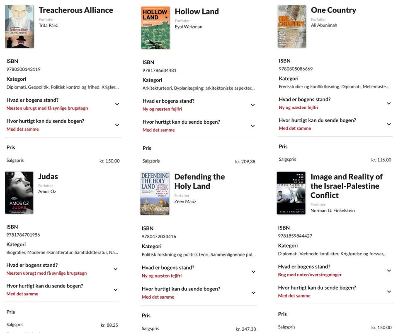Click Treacherous Alliance book cover thumbnail

coord(19,26)
